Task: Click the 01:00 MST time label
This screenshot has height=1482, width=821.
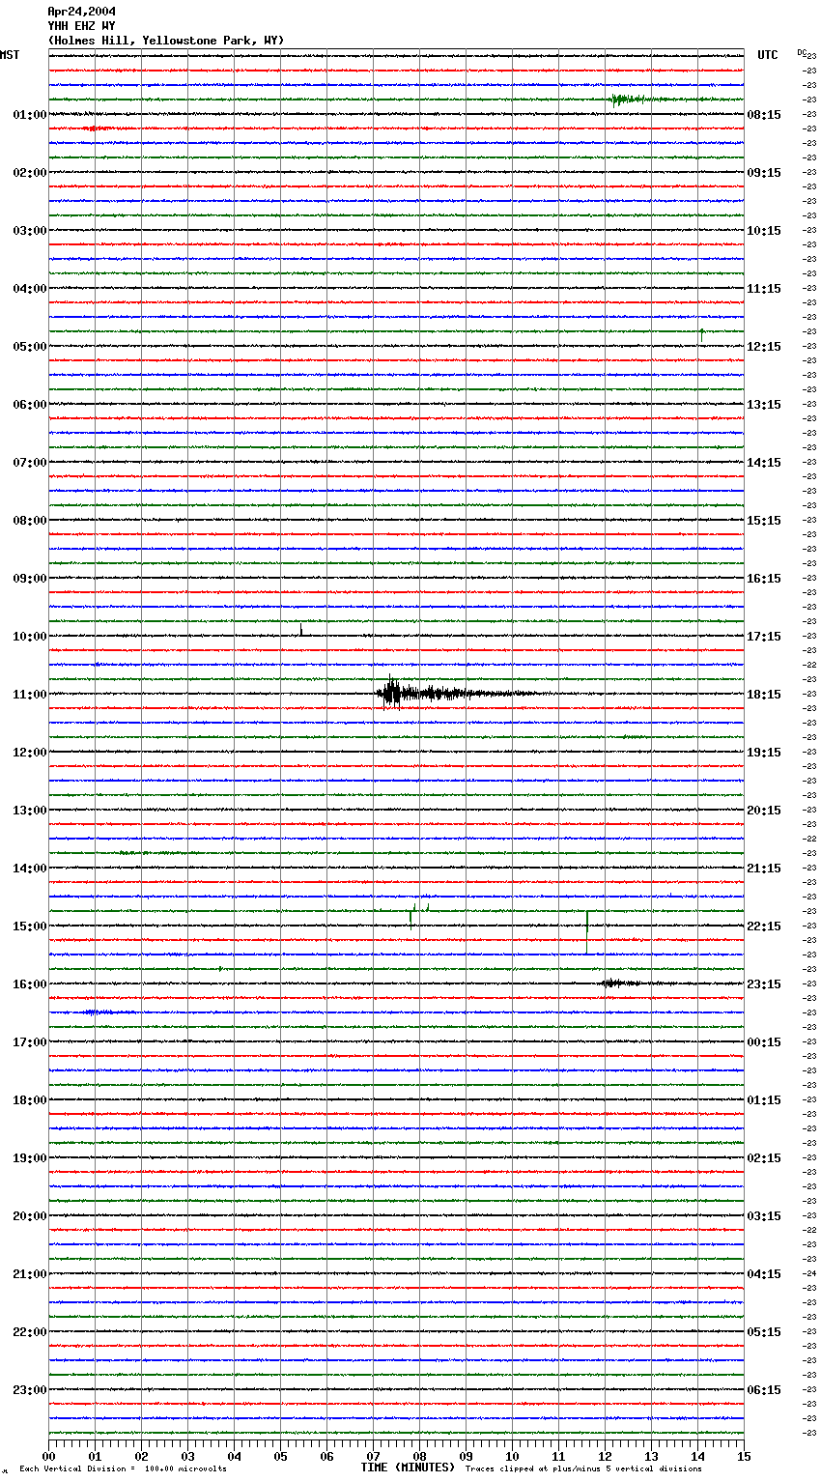Action: tap(30, 115)
